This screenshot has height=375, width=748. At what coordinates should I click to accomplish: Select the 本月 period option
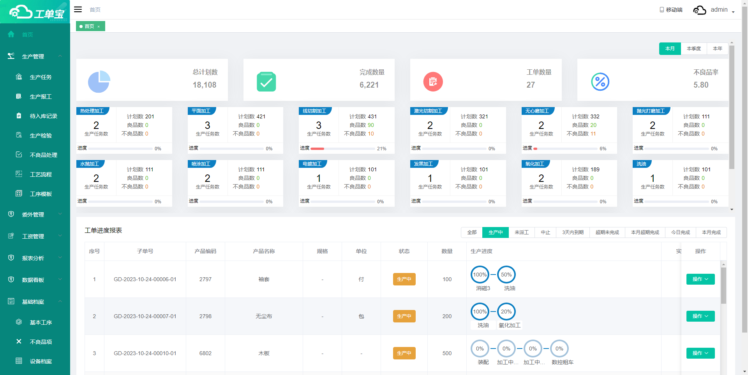pyautogui.click(x=670, y=49)
